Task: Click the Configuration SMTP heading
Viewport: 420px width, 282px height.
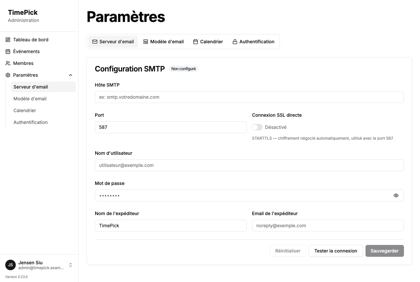Action: click(130, 69)
